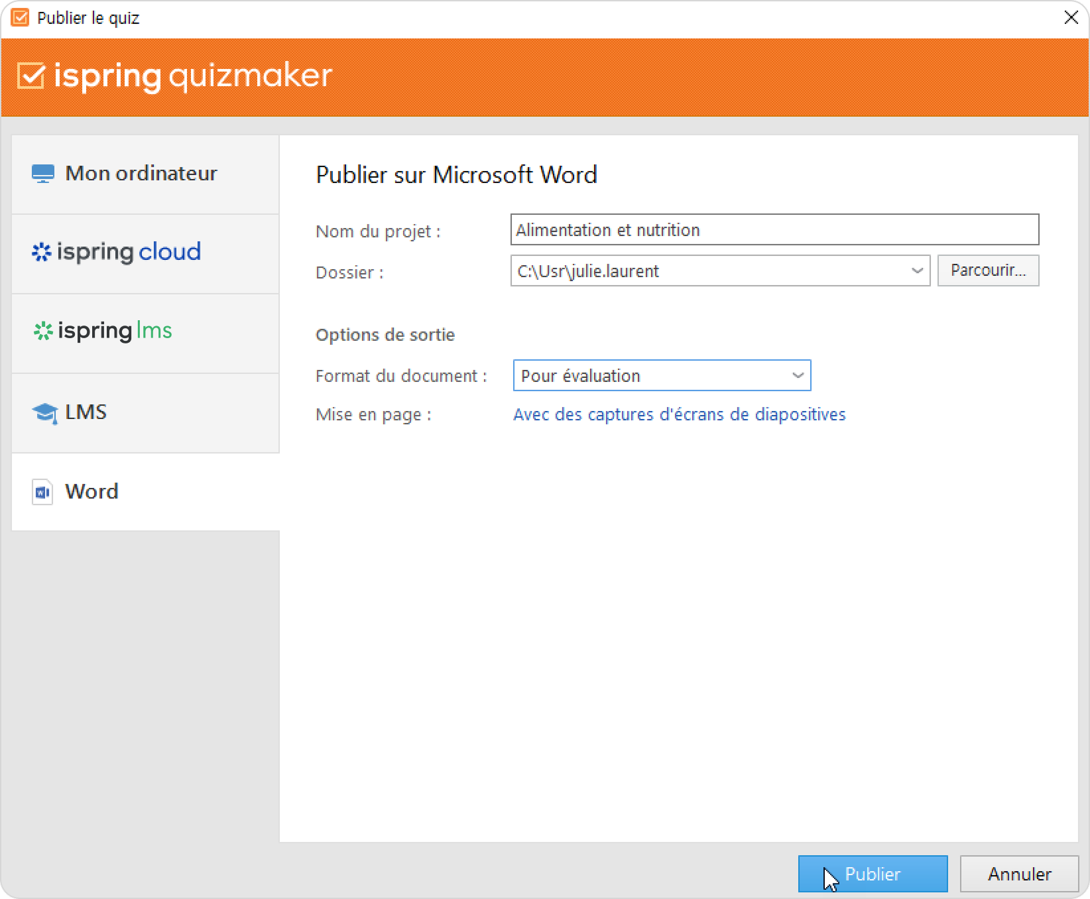Image resolution: width=1090 pixels, height=899 pixels.
Task: Click the green iSpring LMS burst icon
Action: point(43,331)
